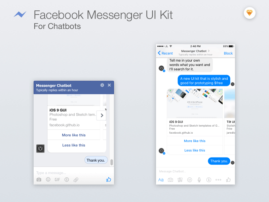The image size is (269, 202).
Task: Click paperclip attachment icon in desktop chat
Action: coord(76,180)
